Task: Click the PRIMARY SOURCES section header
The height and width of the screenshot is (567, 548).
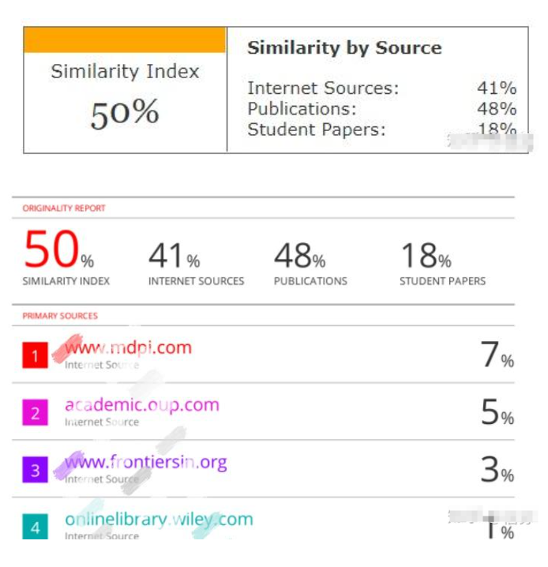Action: (x=60, y=316)
